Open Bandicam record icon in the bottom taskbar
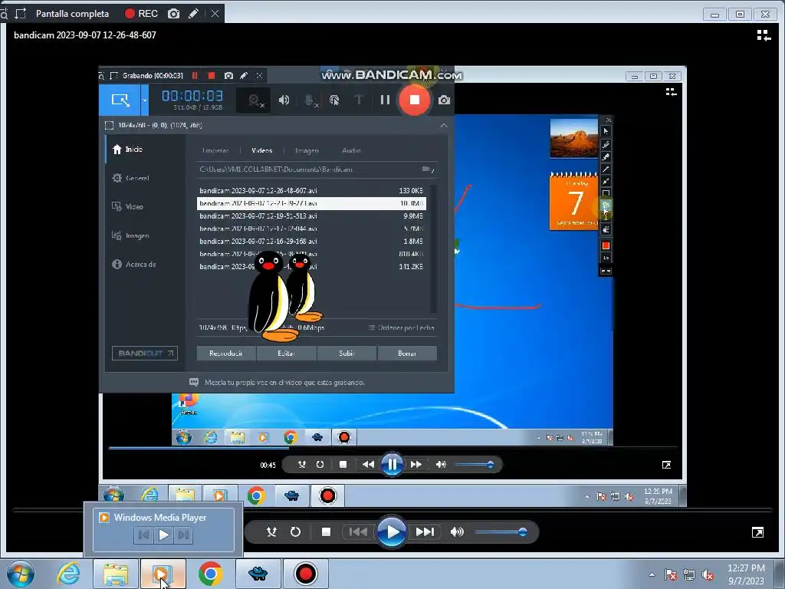This screenshot has height=589, width=785. point(305,574)
